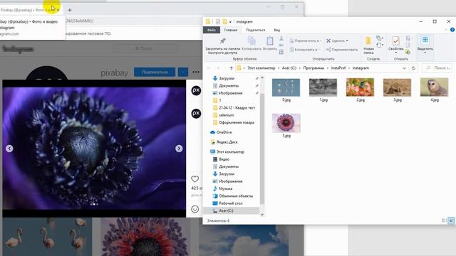The image size is (456, 256).
Task: Refresh the Explorer folder view
Action: (413, 68)
